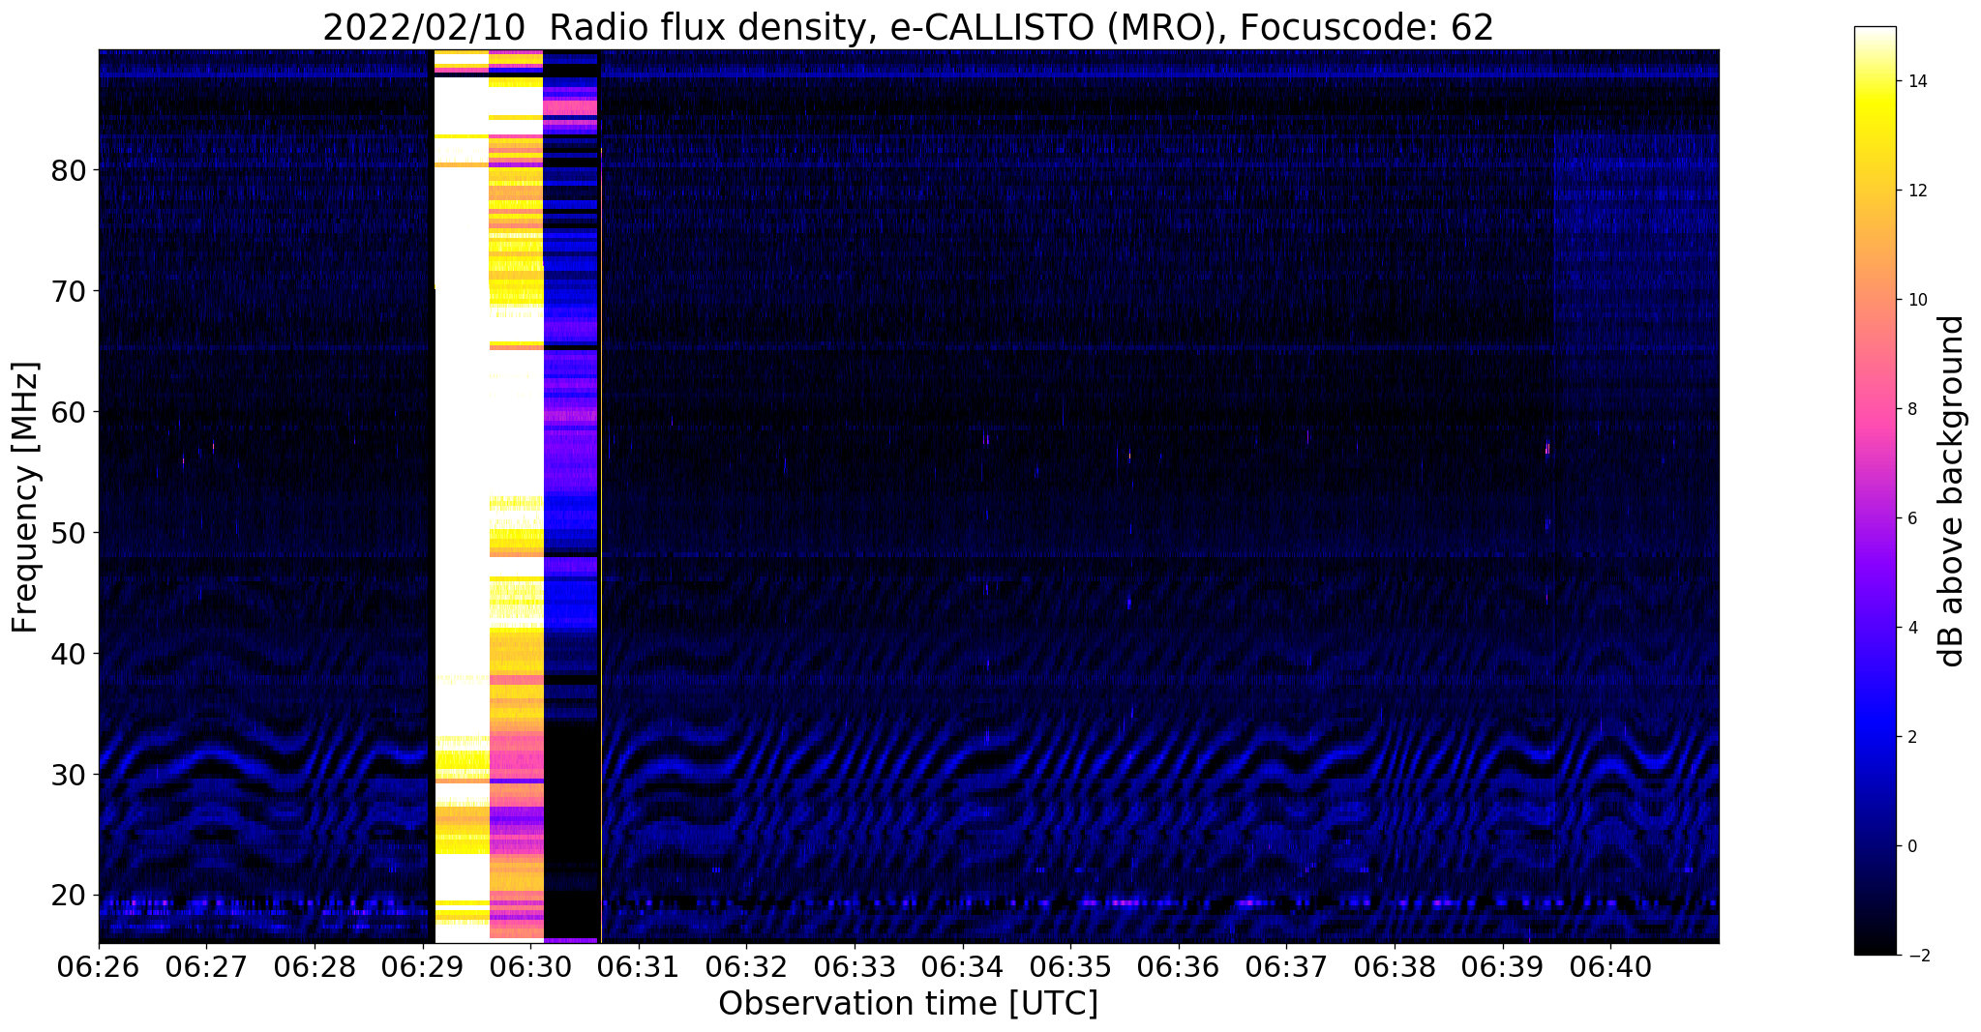Click the 30 MHz frequency tick label
The height and width of the screenshot is (1032, 1981).
[x=69, y=776]
